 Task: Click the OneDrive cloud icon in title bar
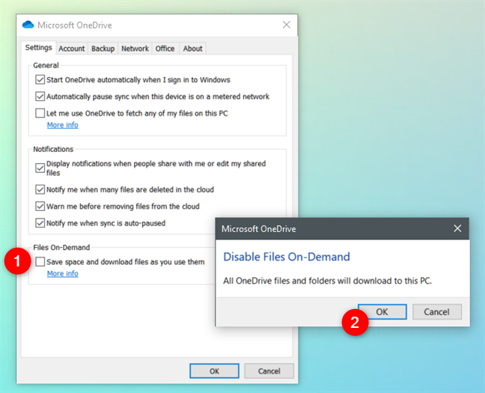[x=28, y=25]
